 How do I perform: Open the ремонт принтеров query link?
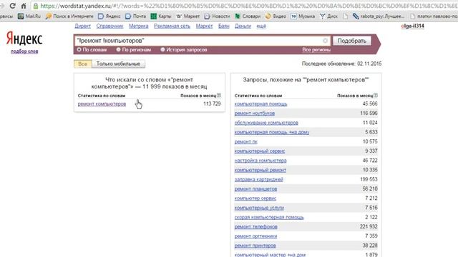click(255, 246)
